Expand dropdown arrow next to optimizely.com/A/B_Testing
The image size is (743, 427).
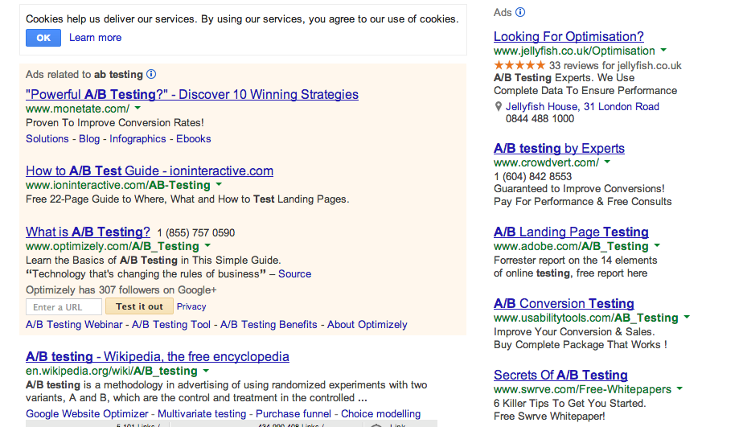click(207, 245)
